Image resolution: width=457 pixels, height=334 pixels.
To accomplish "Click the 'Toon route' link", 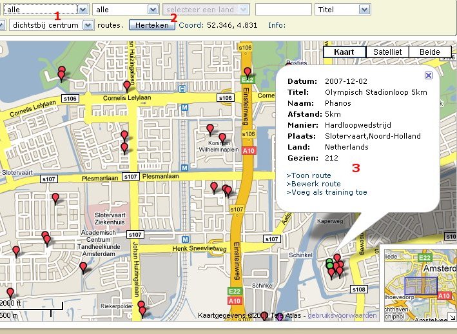I will click(309, 175).
